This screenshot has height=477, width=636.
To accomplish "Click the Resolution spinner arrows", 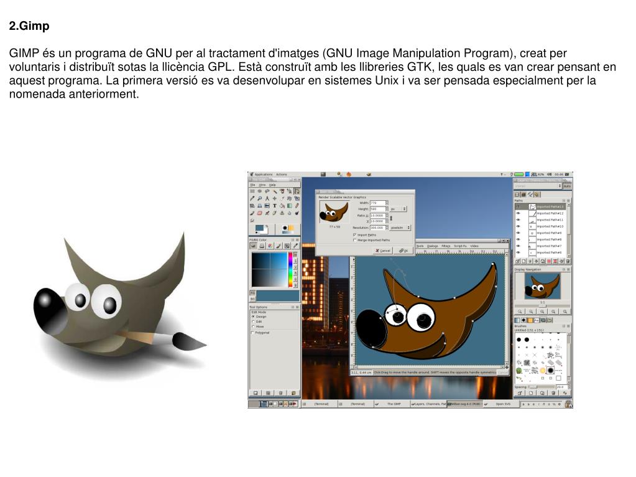I will coord(387,228).
